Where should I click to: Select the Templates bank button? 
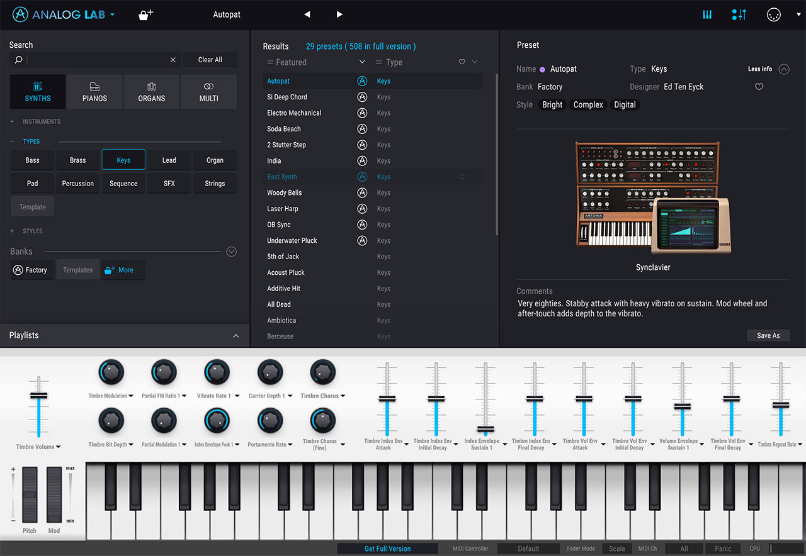[x=78, y=270]
